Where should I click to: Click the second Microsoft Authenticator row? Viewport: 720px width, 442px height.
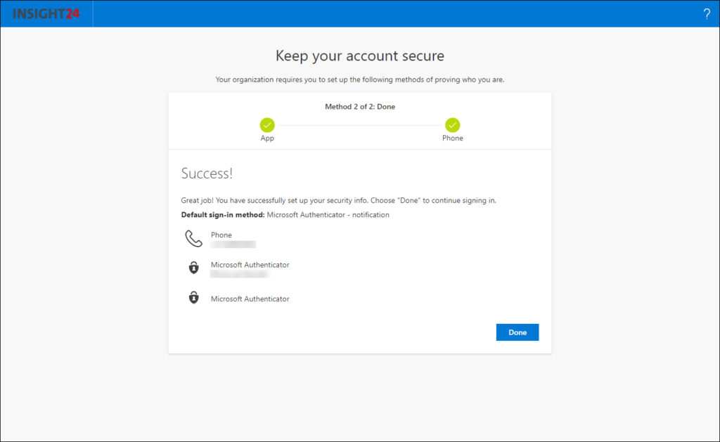pos(250,298)
